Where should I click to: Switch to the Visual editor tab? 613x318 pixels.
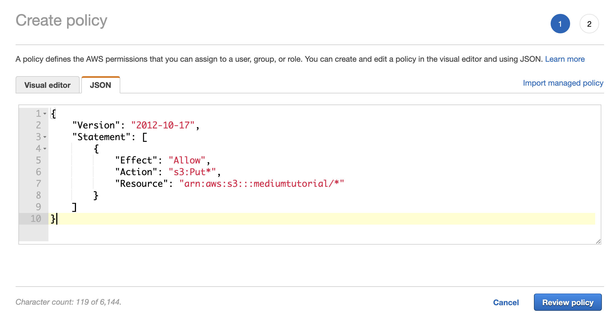48,85
